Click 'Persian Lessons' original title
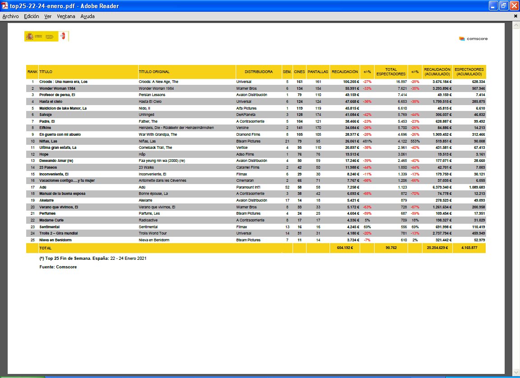This screenshot has height=378, width=520. click(x=152, y=95)
